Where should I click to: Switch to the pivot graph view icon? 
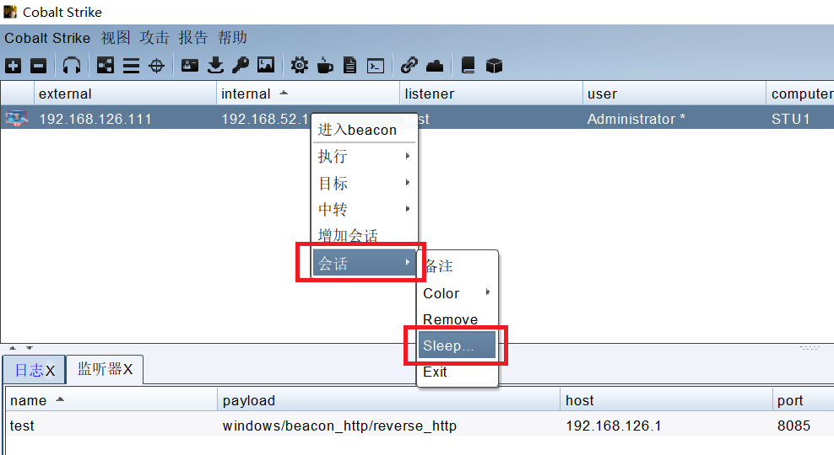click(106, 66)
